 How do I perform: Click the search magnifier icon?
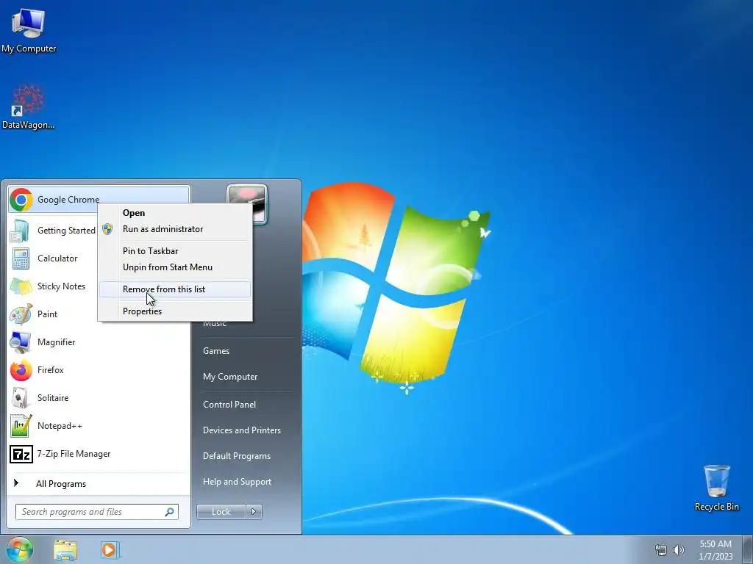169,512
